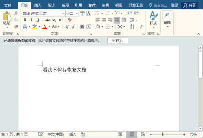This screenshot has height=138, width=203.
Task: Select Print Layout view in status bar
Action: (132, 134)
